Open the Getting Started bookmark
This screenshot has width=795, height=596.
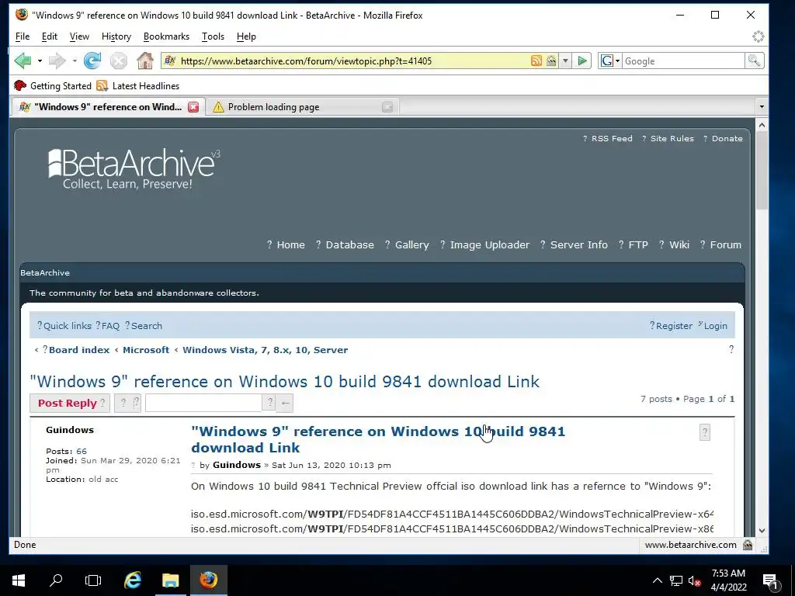pos(53,85)
